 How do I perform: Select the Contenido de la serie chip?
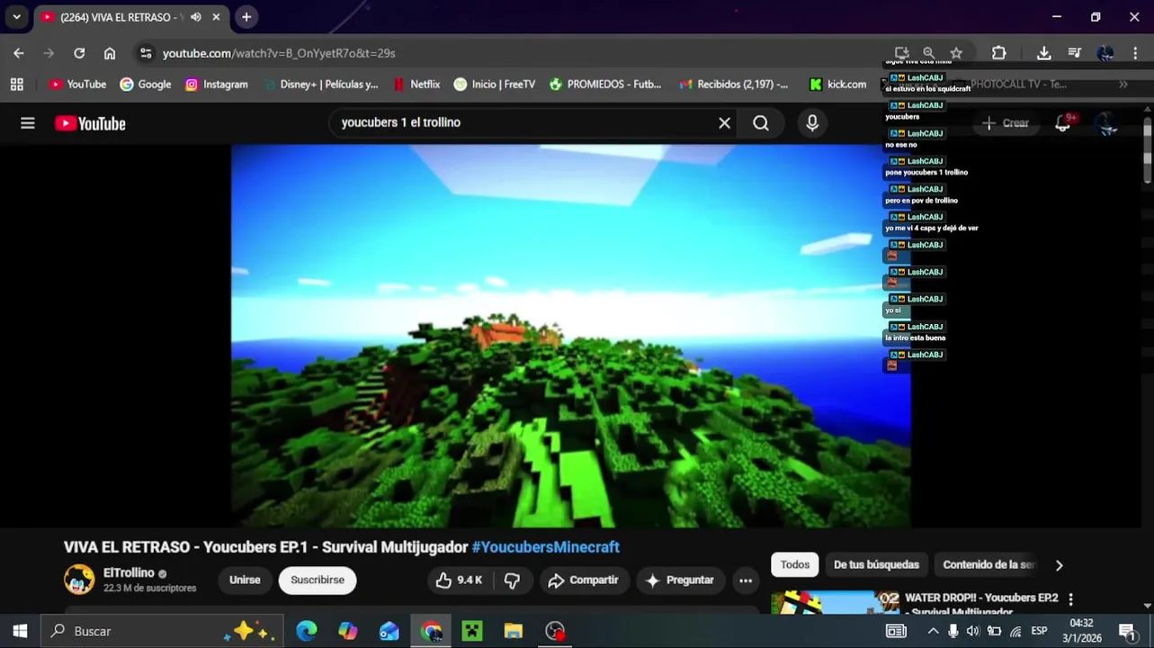click(989, 565)
